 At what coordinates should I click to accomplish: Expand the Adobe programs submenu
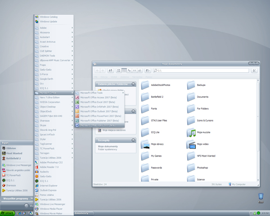point(54,28)
